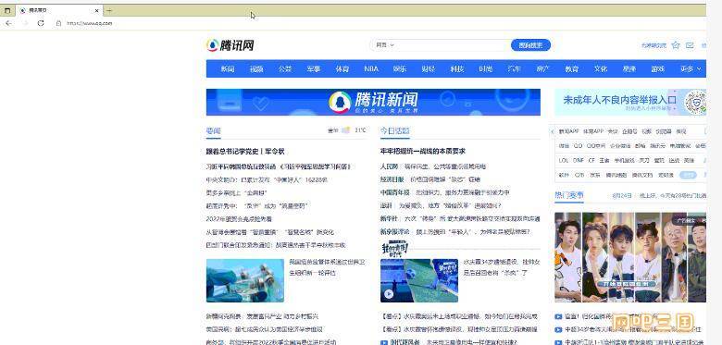The image size is (722, 345).
Task: Click the light-blue pill in quick links
Action: [689, 175]
